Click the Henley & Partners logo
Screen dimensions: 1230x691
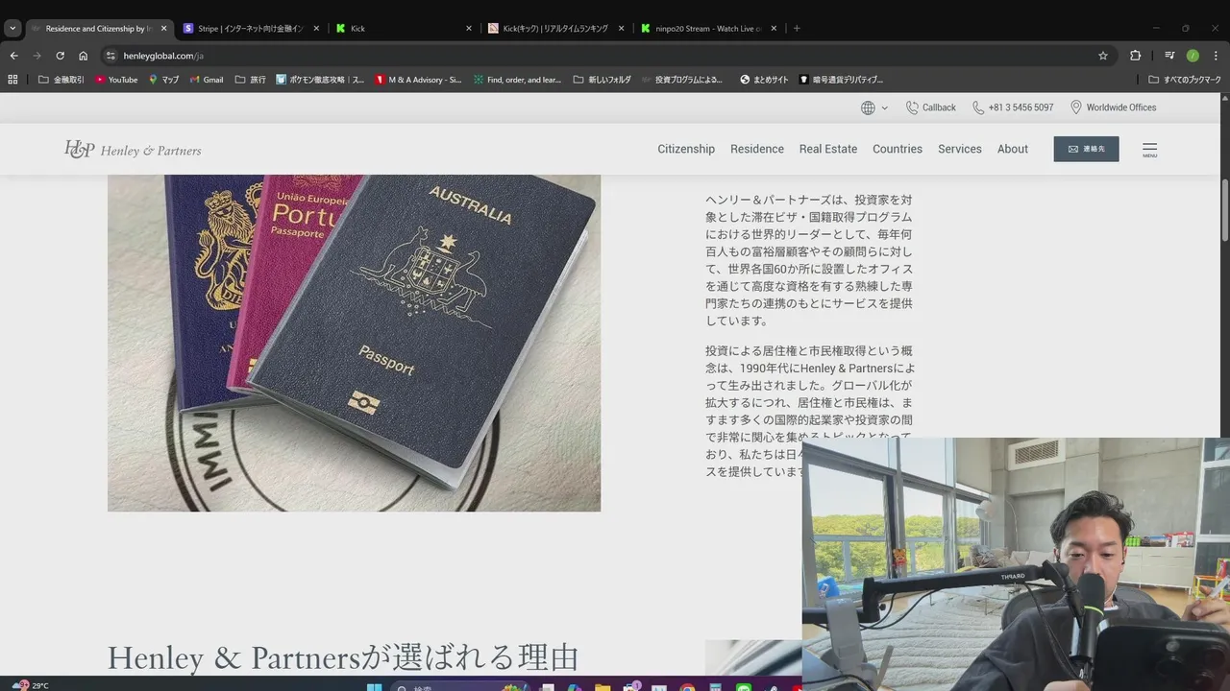[133, 149]
